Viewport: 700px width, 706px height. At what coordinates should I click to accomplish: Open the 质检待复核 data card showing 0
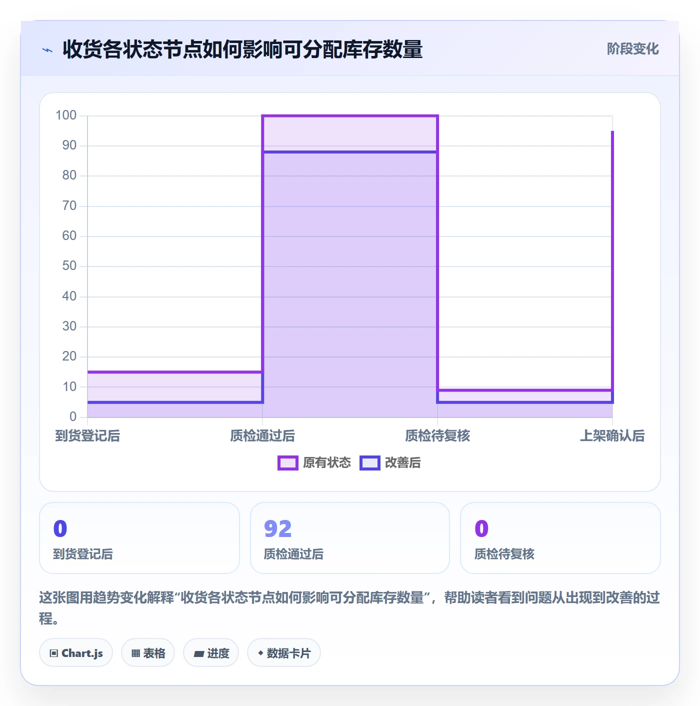click(x=560, y=538)
